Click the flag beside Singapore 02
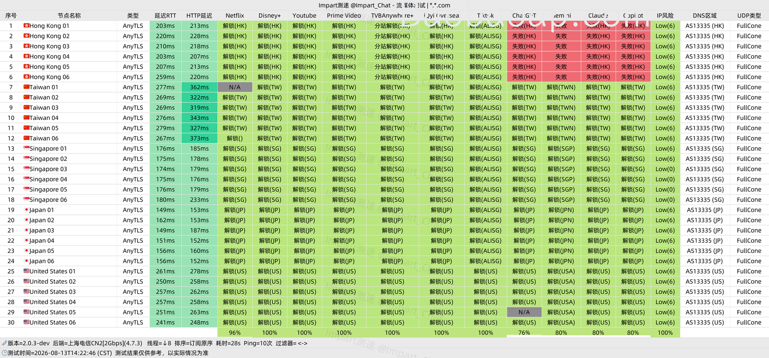This screenshot has height=358, width=769. 26,159
